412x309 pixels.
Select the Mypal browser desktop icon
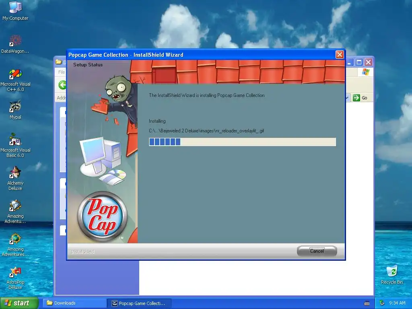[x=15, y=110]
